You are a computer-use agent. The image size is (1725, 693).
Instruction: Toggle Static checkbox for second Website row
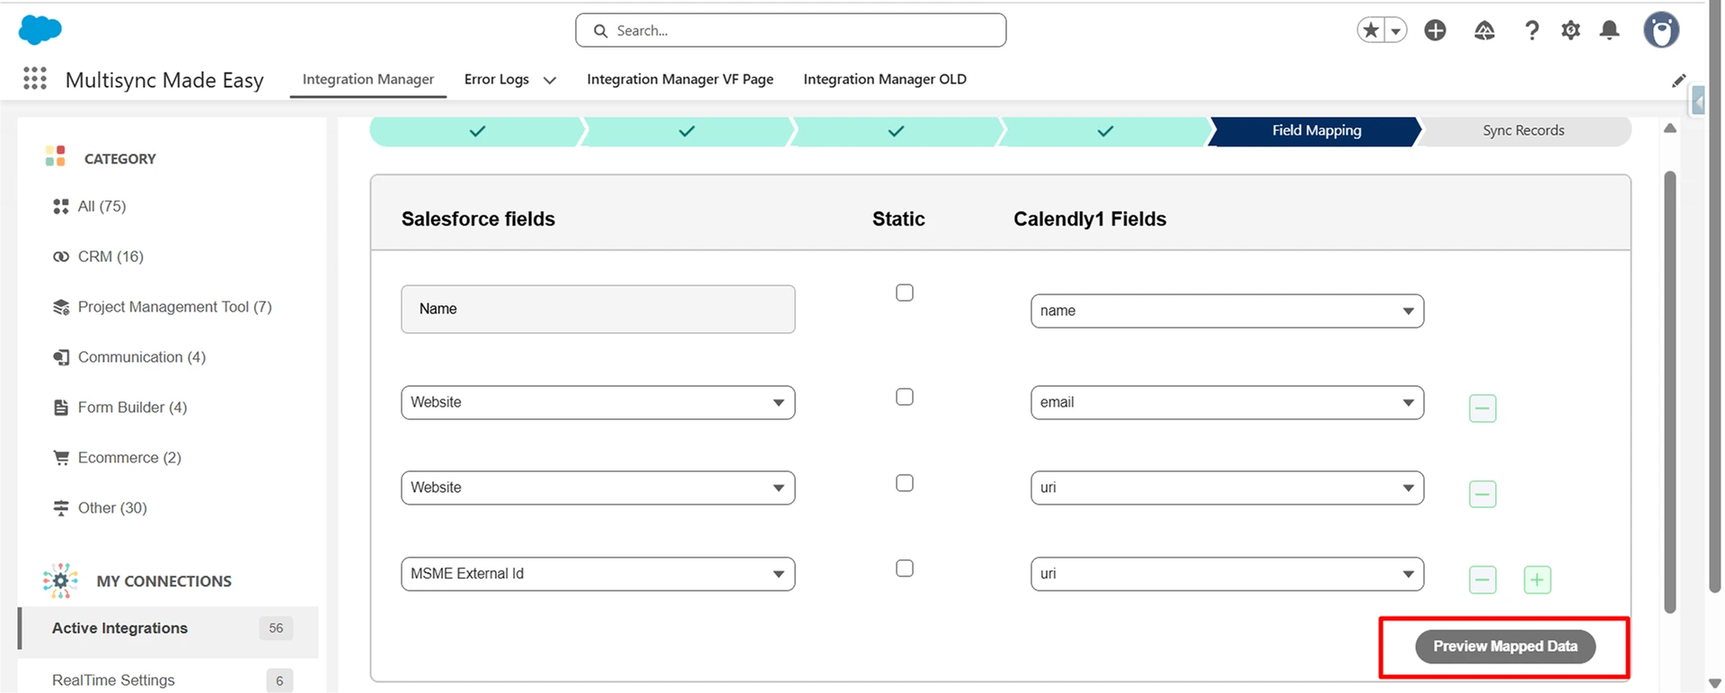click(x=905, y=483)
